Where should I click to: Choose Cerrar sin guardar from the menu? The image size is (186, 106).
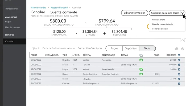[x=160, y=29]
